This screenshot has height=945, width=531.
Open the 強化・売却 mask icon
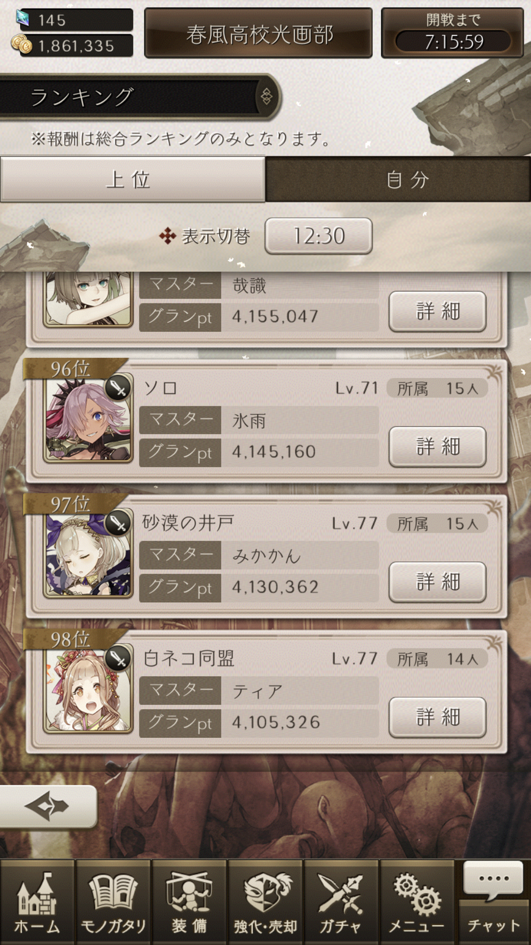(x=265, y=902)
